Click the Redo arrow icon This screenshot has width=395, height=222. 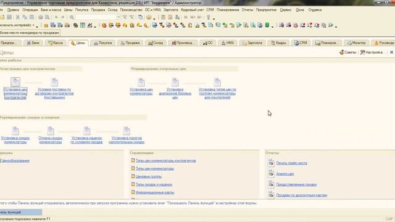click(63, 17)
